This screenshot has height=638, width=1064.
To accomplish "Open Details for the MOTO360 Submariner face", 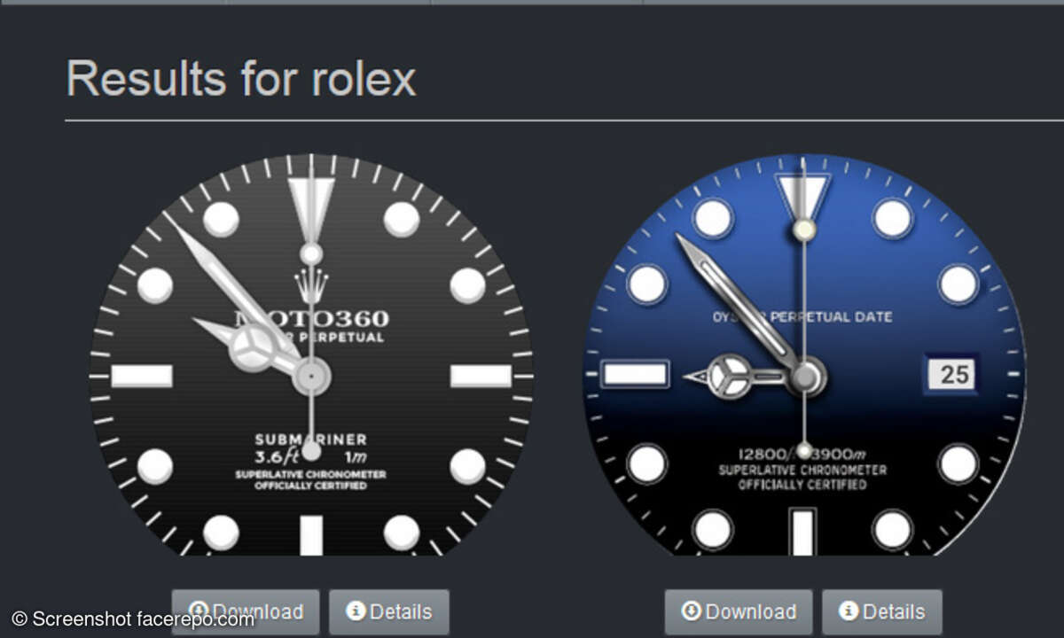I will [389, 612].
